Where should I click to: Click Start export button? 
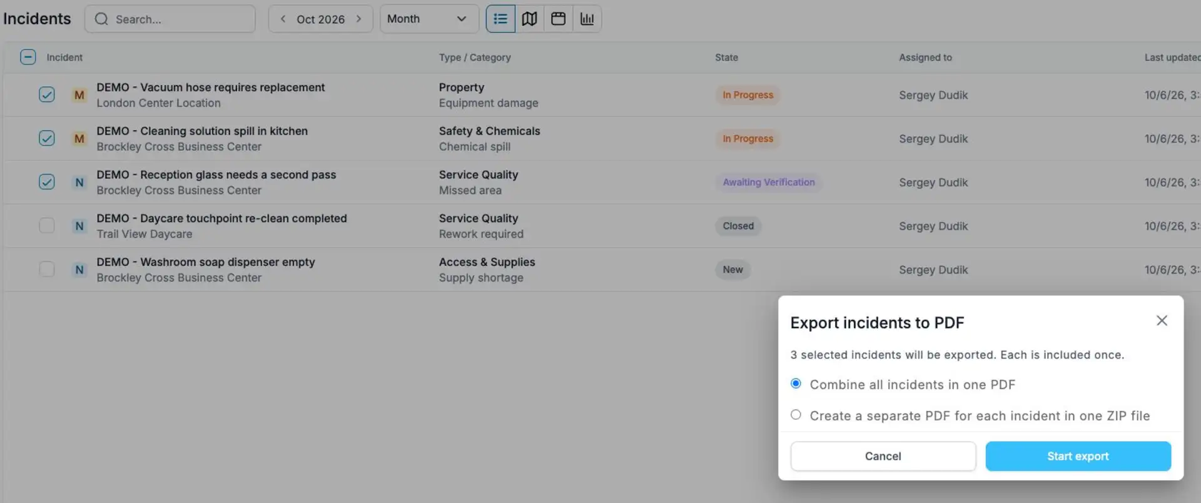click(x=1078, y=456)
